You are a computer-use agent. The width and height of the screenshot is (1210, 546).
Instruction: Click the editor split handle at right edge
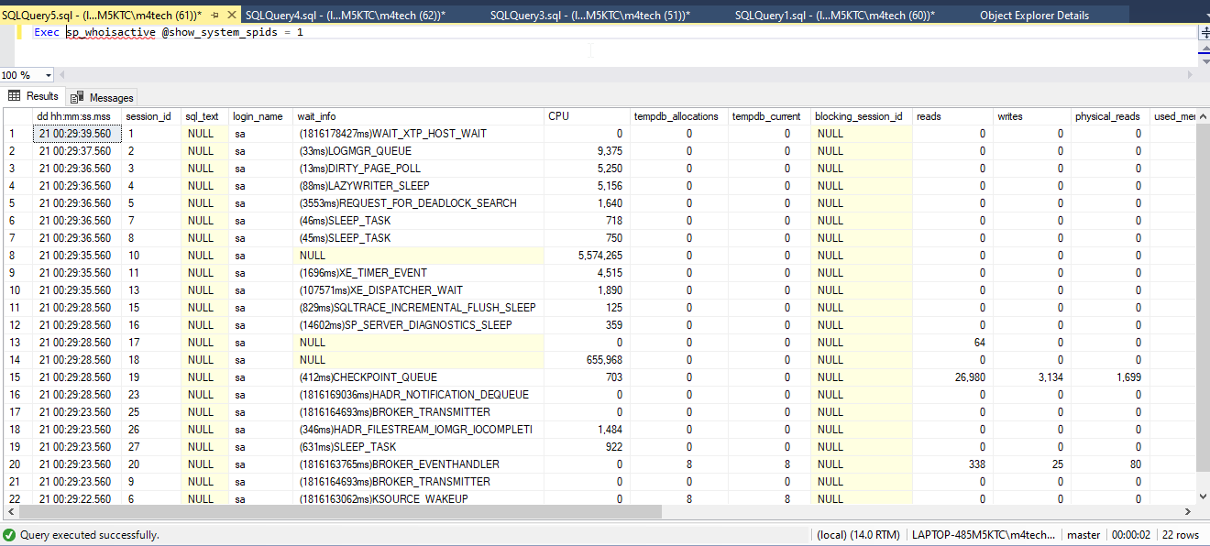[1204, 32]
